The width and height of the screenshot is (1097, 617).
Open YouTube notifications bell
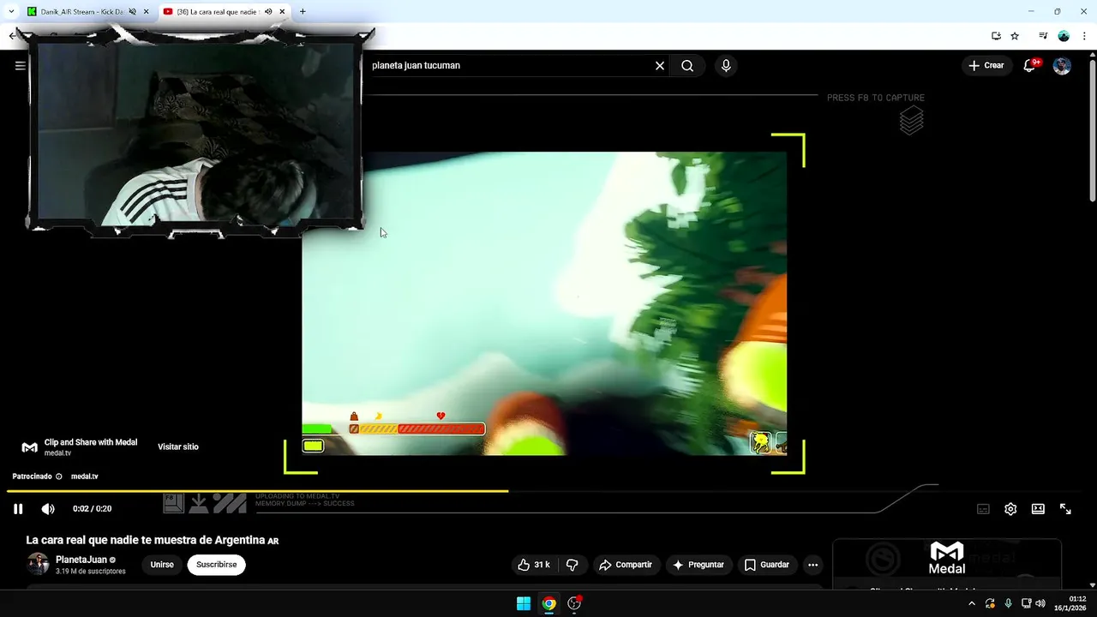[x=1030, y=65]
